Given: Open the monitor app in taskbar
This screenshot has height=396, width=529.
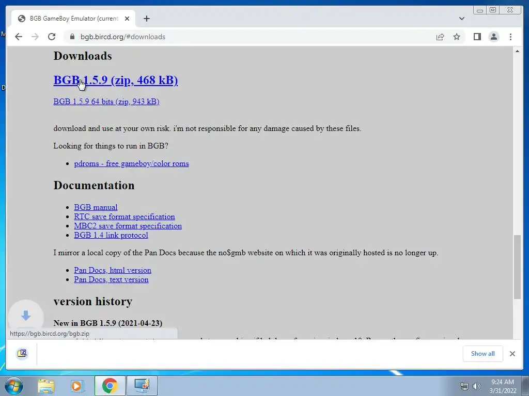Looking at the screenshot, I should [142, 386].
